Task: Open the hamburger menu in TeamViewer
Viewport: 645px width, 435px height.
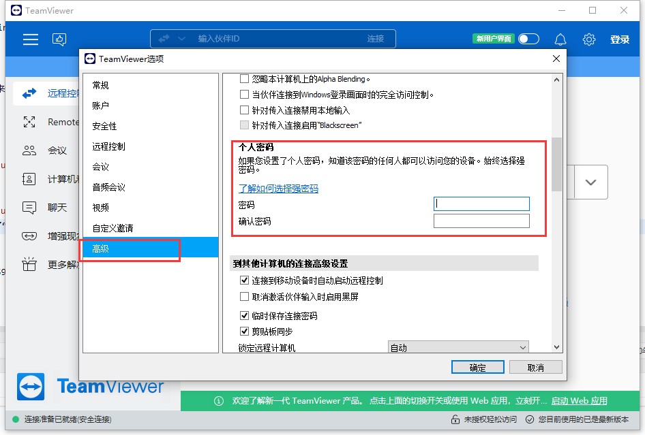Action: [31, 39]
